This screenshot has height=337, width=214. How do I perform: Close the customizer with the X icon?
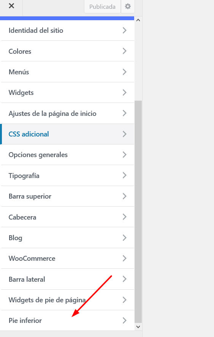(x=11, y=6)
